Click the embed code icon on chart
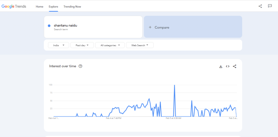 228,66
